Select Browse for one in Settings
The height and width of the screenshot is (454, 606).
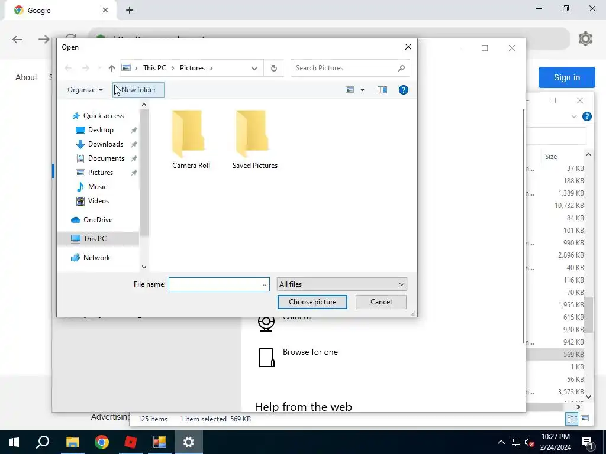310,352
